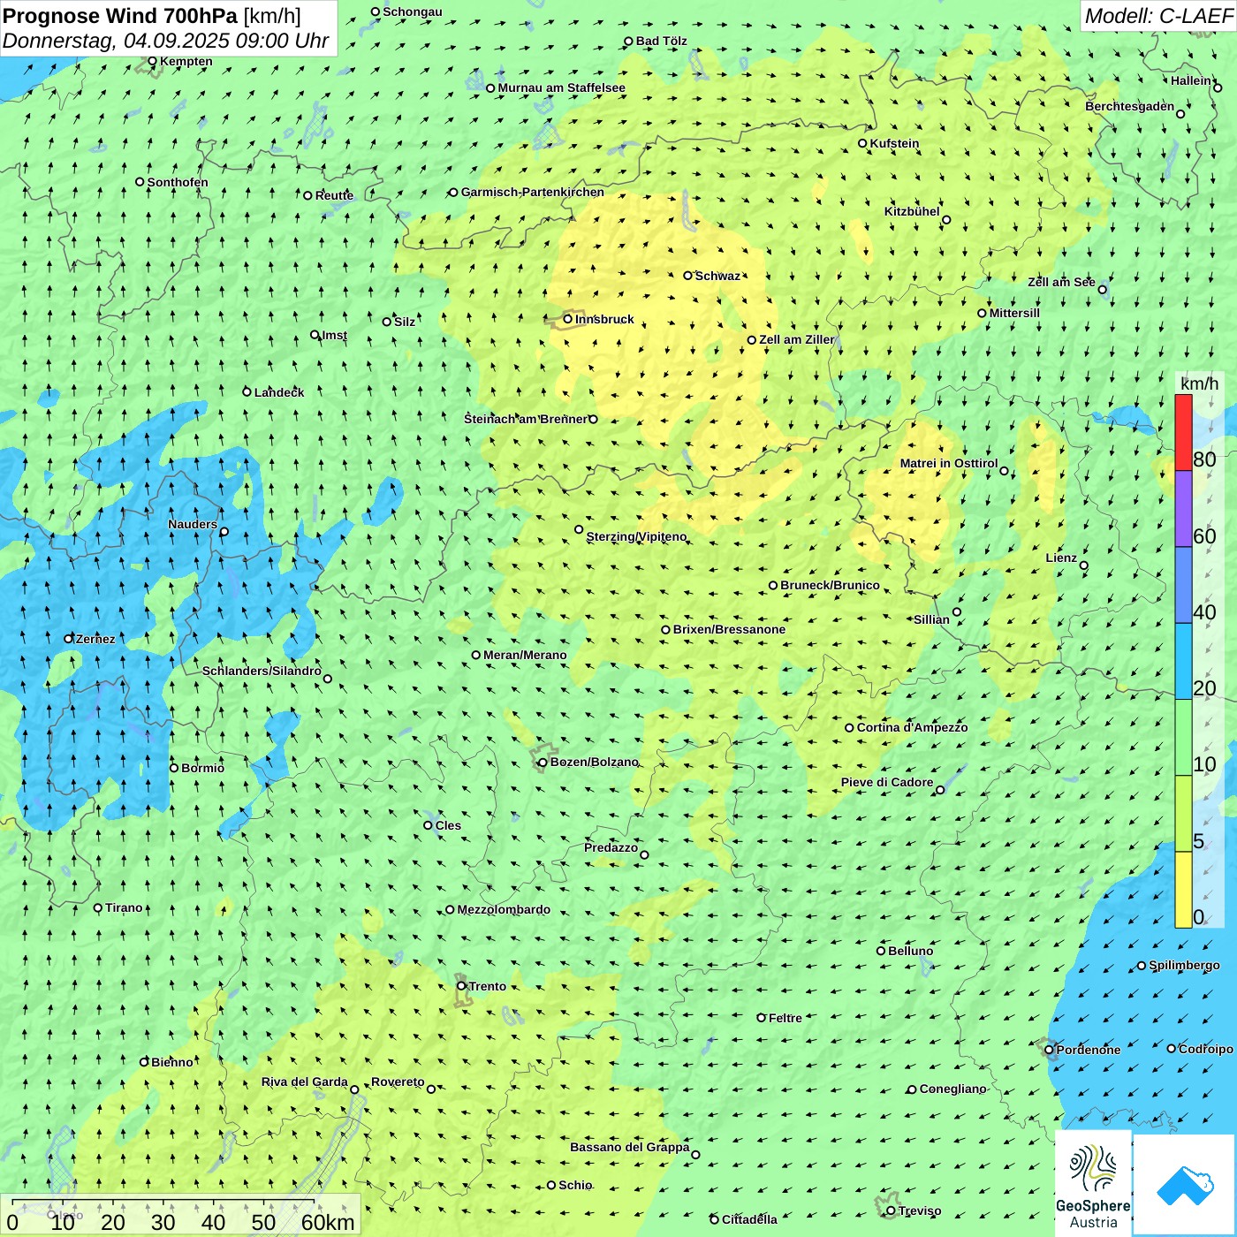This screenshot has width=1237, height=1237.
Task: Click the Lienz city label
Action: pos(1061,558)
